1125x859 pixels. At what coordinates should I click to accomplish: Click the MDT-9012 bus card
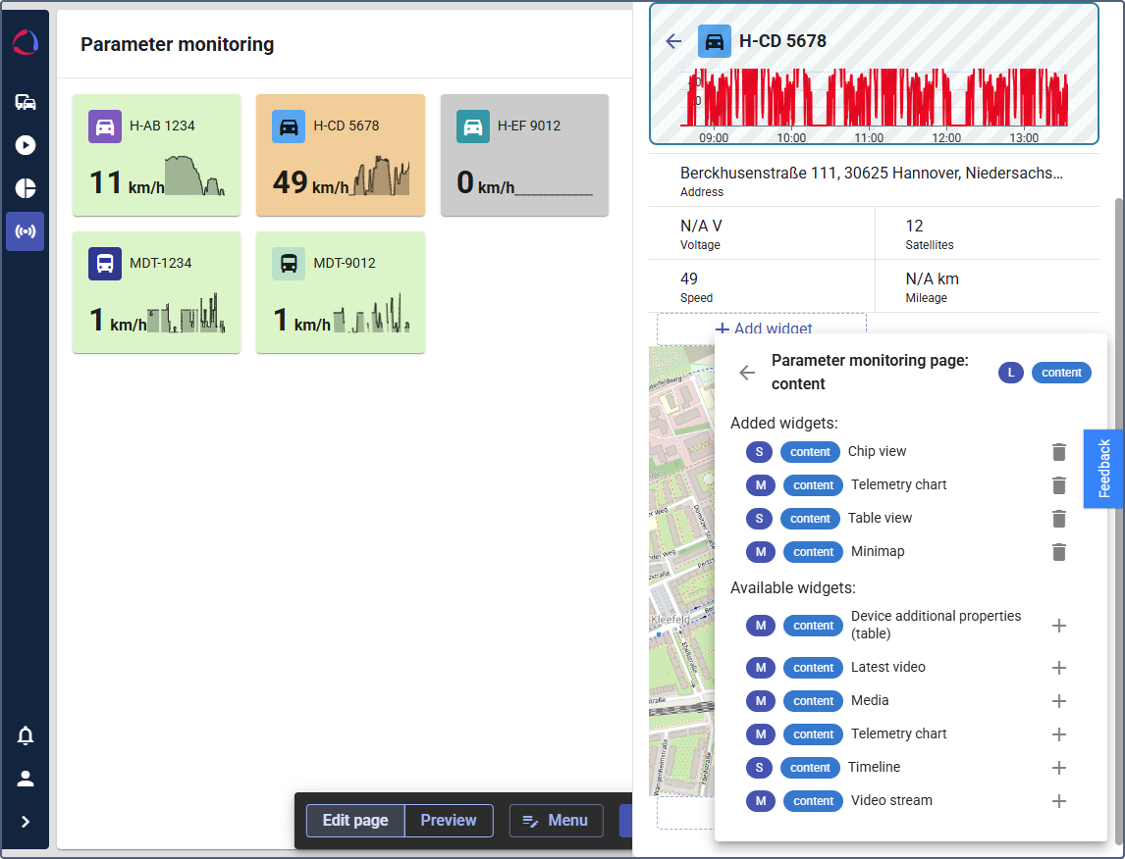(x=340, y=292)
